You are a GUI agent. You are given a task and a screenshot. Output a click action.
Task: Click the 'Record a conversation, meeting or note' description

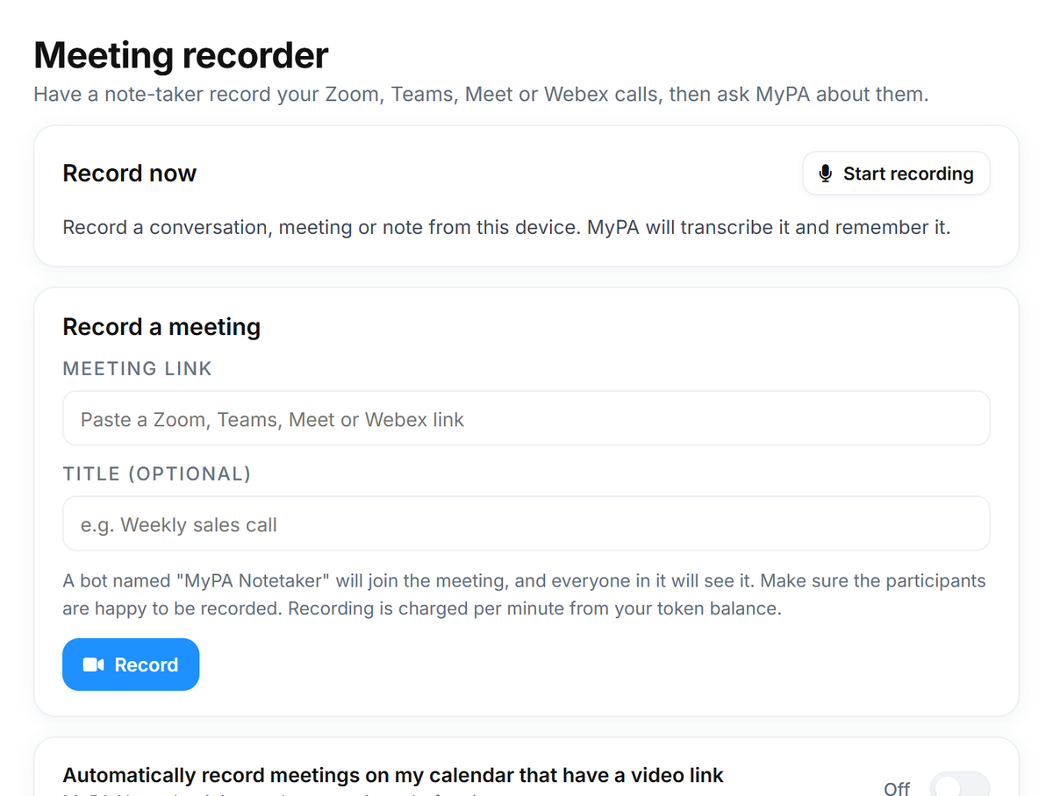pos(506,228)
